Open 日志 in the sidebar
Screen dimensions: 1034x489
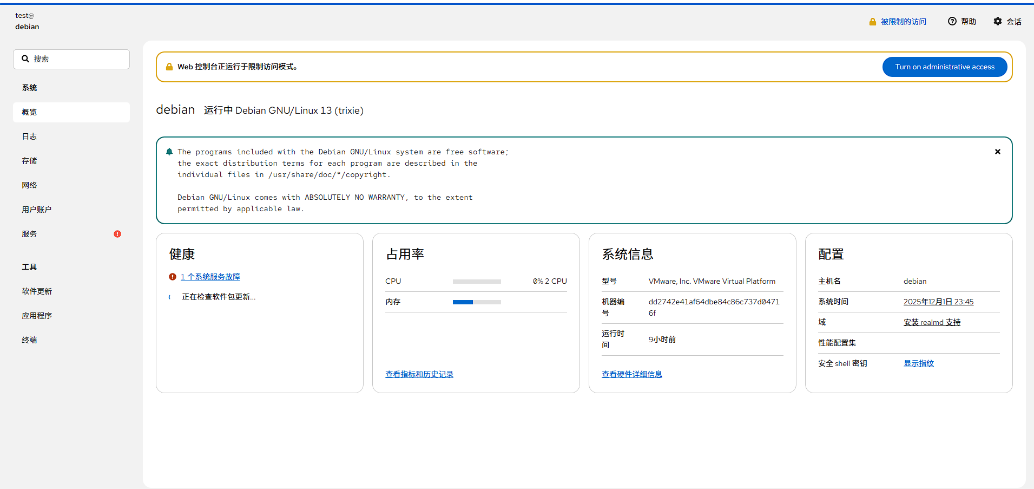(x=29, y=136)
